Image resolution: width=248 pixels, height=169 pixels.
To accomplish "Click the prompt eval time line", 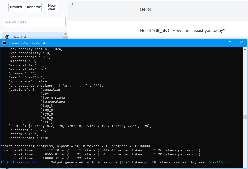I will (100, 150).
